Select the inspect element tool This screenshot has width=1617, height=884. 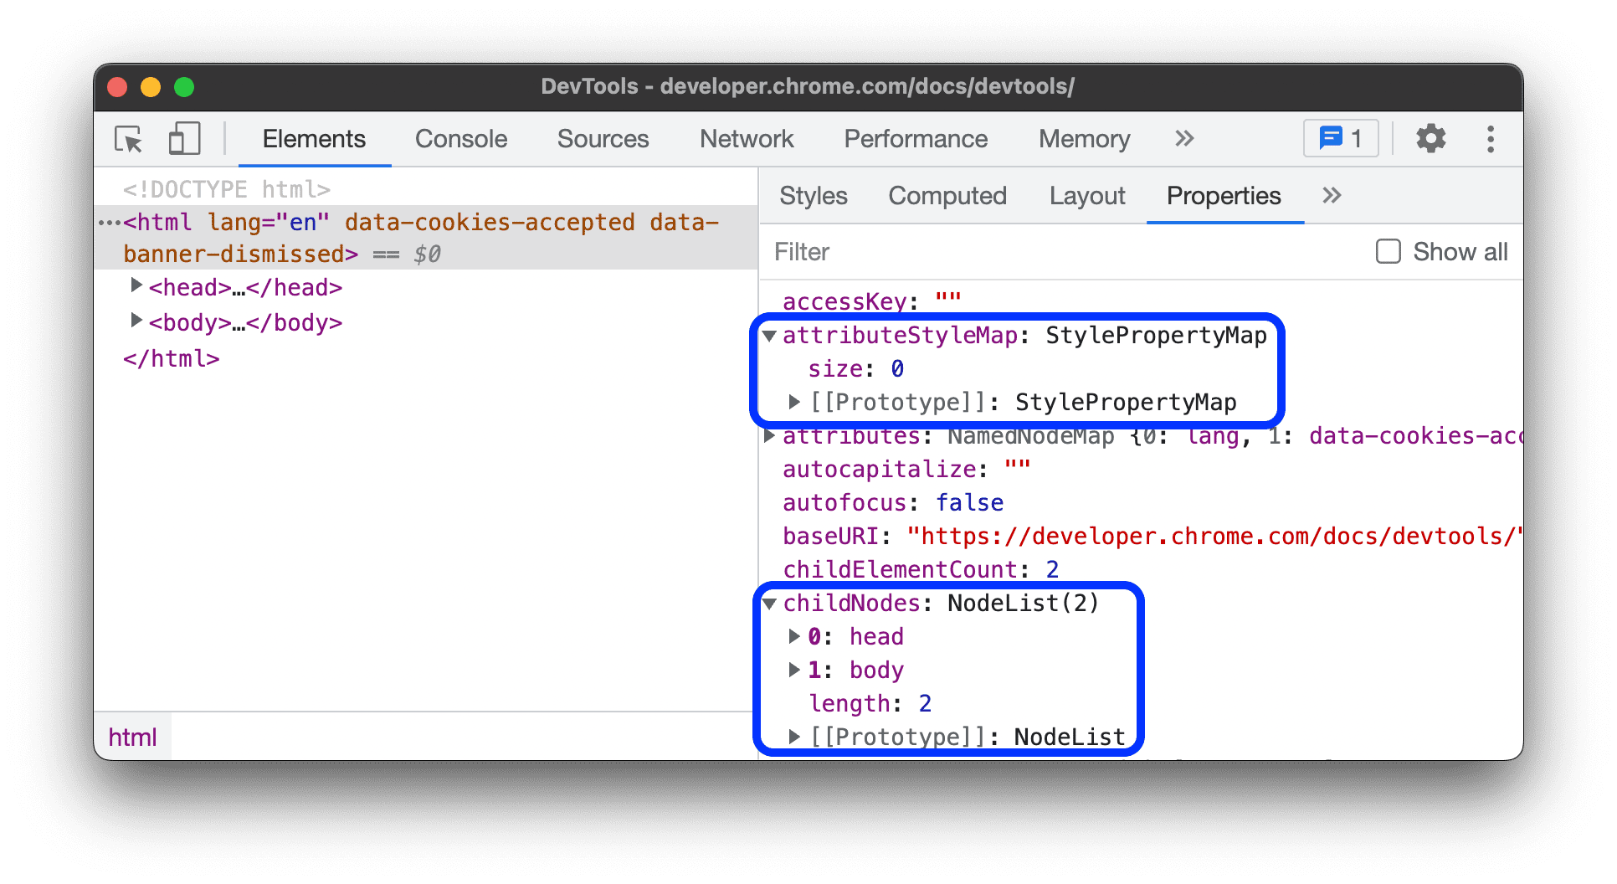(127, 139)
